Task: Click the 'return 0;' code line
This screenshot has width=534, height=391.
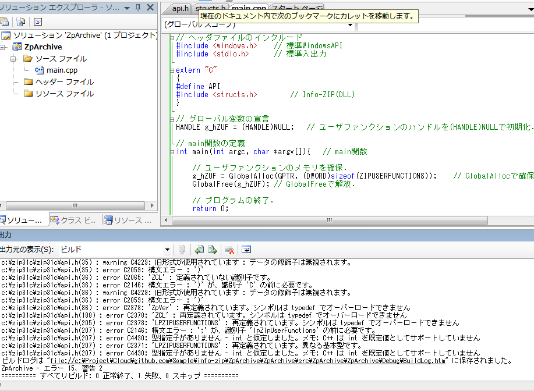Action: coord(210,209)
